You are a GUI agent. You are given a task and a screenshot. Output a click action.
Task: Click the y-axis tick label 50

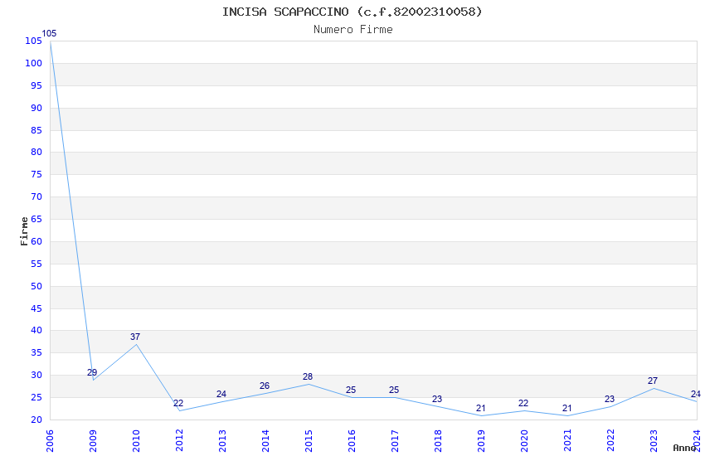click(36, 286)
